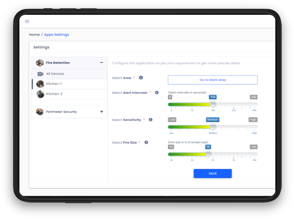Screen dimensions: 294x219
Task: Show info for Select Fire Size
Action: coord(146,142)
